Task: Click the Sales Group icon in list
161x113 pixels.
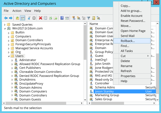Action: [91, 99]
